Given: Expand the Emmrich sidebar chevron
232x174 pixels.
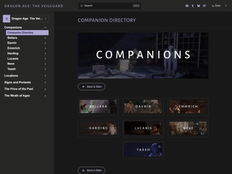Looking at the screenshot, I should pos(45,48).
